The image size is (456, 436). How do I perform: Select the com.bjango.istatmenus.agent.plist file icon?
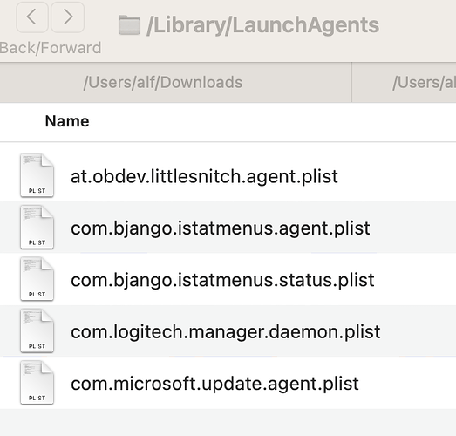pyautogui.click(x=37, y=228)
